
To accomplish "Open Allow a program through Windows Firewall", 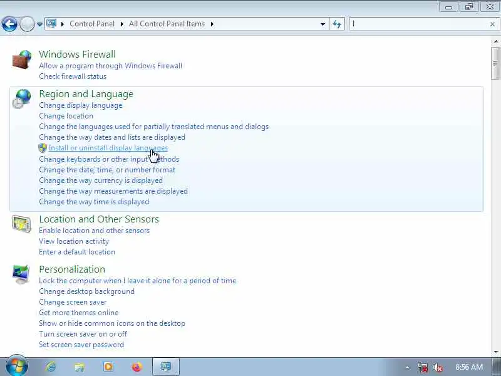I will [111, 66].
